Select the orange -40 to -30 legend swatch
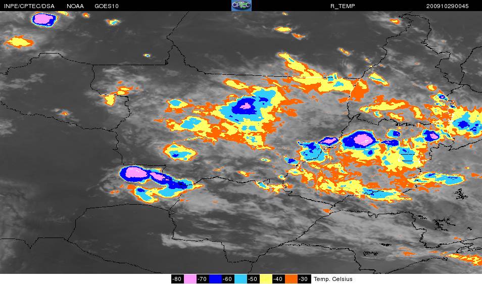The height and width of the screenshot is (284, 482). click(x=291, y=279)
